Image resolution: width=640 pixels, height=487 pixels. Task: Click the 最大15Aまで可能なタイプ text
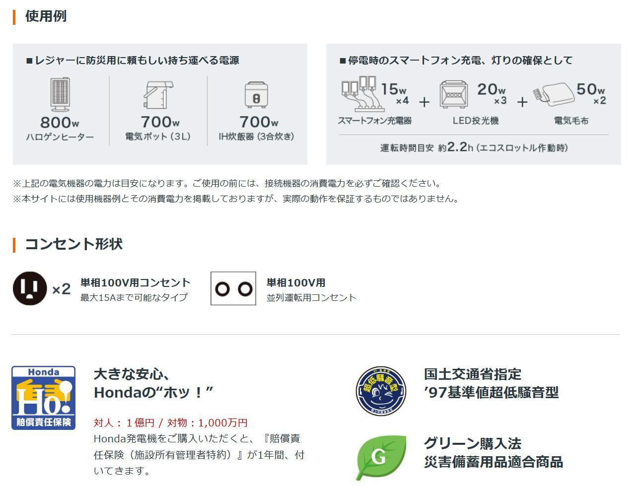point(134,297)
